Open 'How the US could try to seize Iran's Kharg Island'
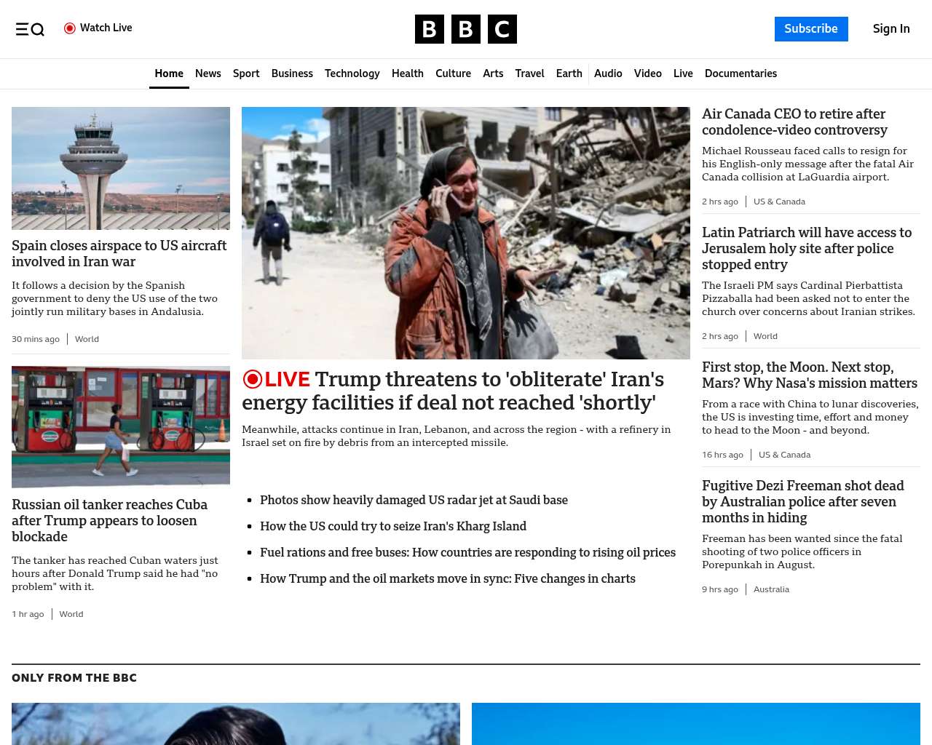This screenshot has width=932, height=745. (x=393, y=527)
